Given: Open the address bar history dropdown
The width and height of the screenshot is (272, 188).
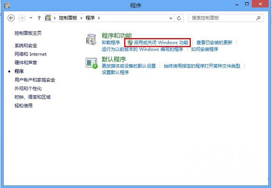Looking at the screenshot, I should click(170, 18).
